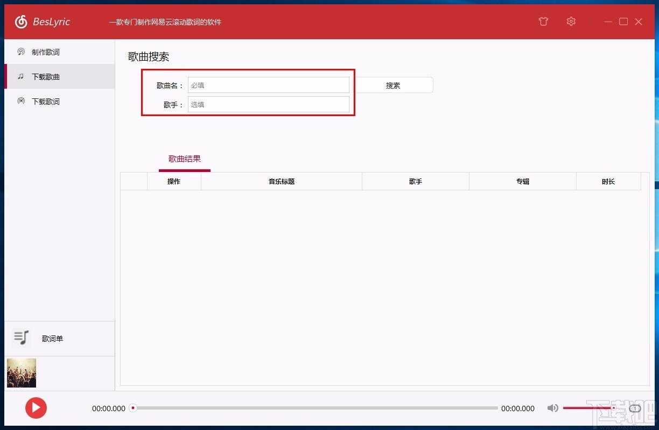This screenshot has width=659, height=430.
Task: Click the 操作 column header
Action: click(x=174, y=182)
